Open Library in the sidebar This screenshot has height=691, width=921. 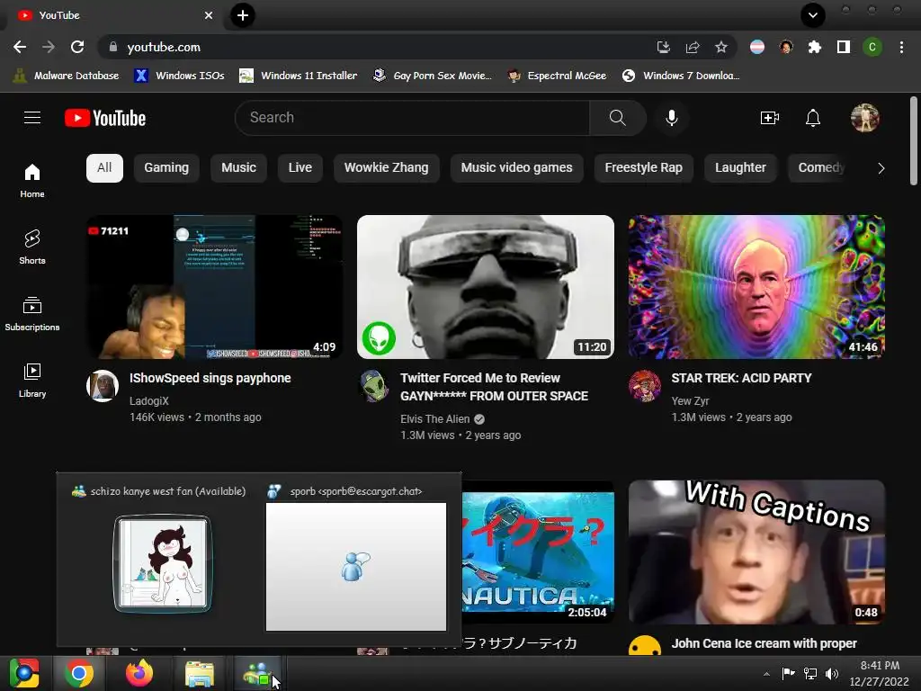pos(32,381)
